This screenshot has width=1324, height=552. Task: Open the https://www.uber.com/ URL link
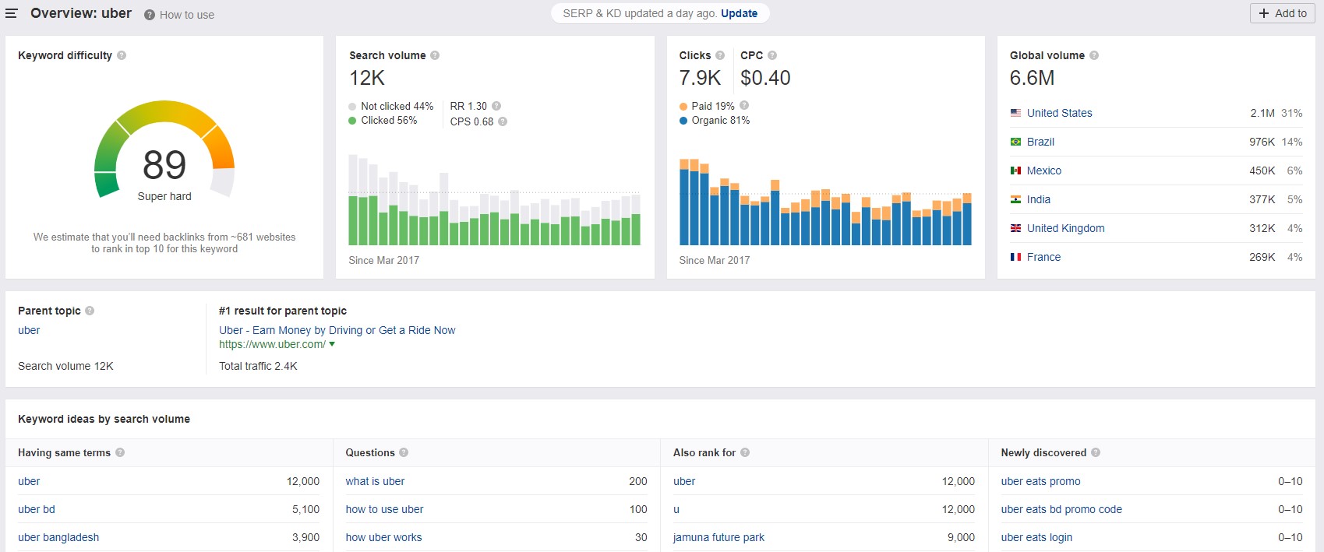coord(272,344)
